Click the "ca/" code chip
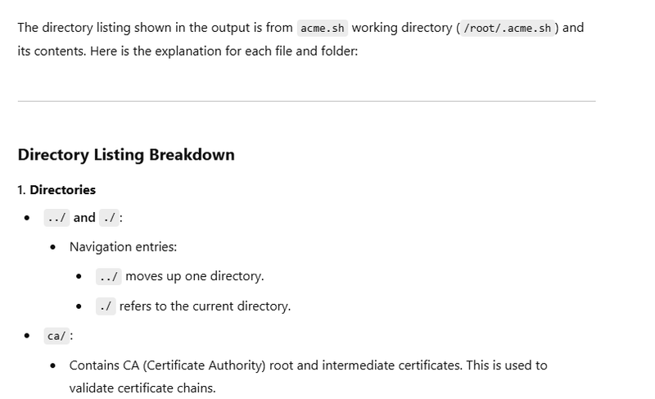 pyautogui.click(x=56, y=336)
